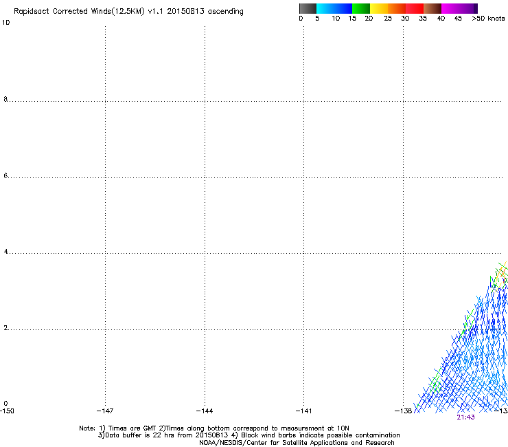Image resolution: width=508 pixels, height=447 pixels.
Task: Click the '30' label under the color bar
Action: [405, 19]
